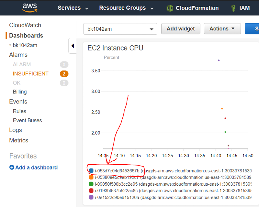259x207 pixels.
Task: Open the Metrics section
Action: pyautogui.click(x=19, y=140)
